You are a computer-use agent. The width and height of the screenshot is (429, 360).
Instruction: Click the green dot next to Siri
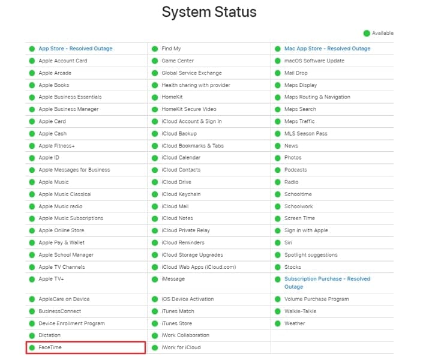click(x=278, y=242)
